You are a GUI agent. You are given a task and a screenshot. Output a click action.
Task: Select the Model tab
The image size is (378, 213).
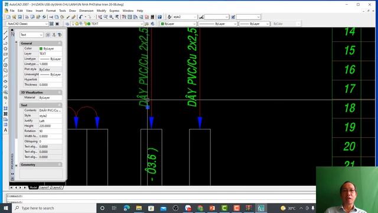(33, 188)
